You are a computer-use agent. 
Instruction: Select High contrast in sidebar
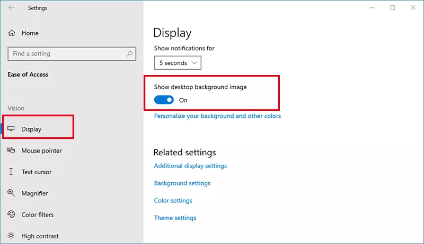pyautogui.click(x=40, y=236)
